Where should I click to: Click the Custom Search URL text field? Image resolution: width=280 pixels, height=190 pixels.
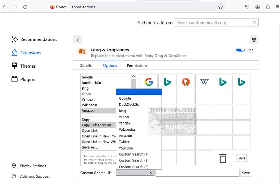tap(197, 173)
